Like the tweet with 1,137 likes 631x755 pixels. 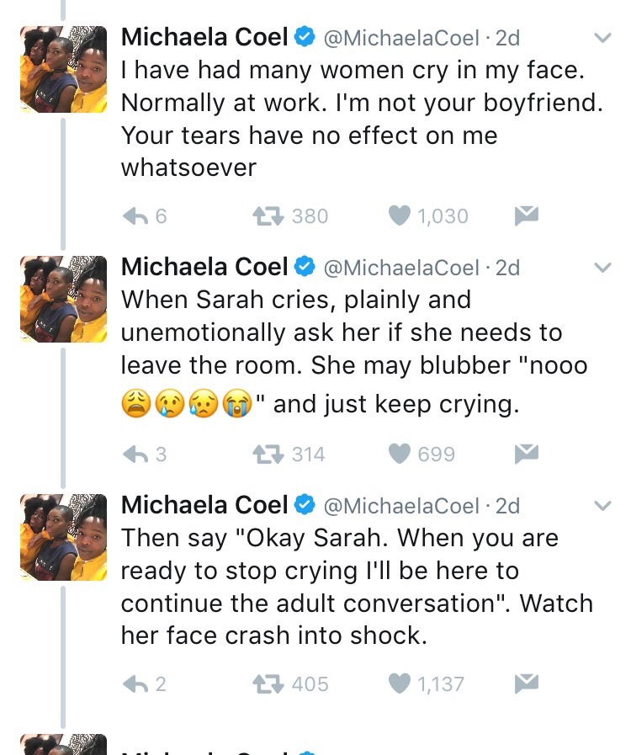click(400, 684)
